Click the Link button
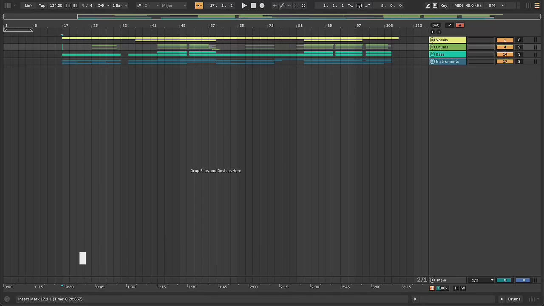The width and height of the screenshot is (544, 306). click(x=28, y=6)
